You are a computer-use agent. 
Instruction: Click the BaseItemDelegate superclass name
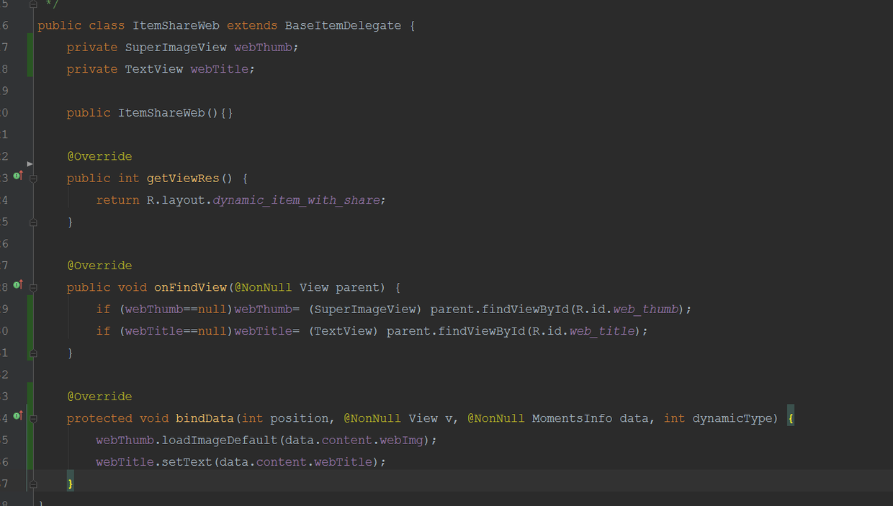(341, 25)
